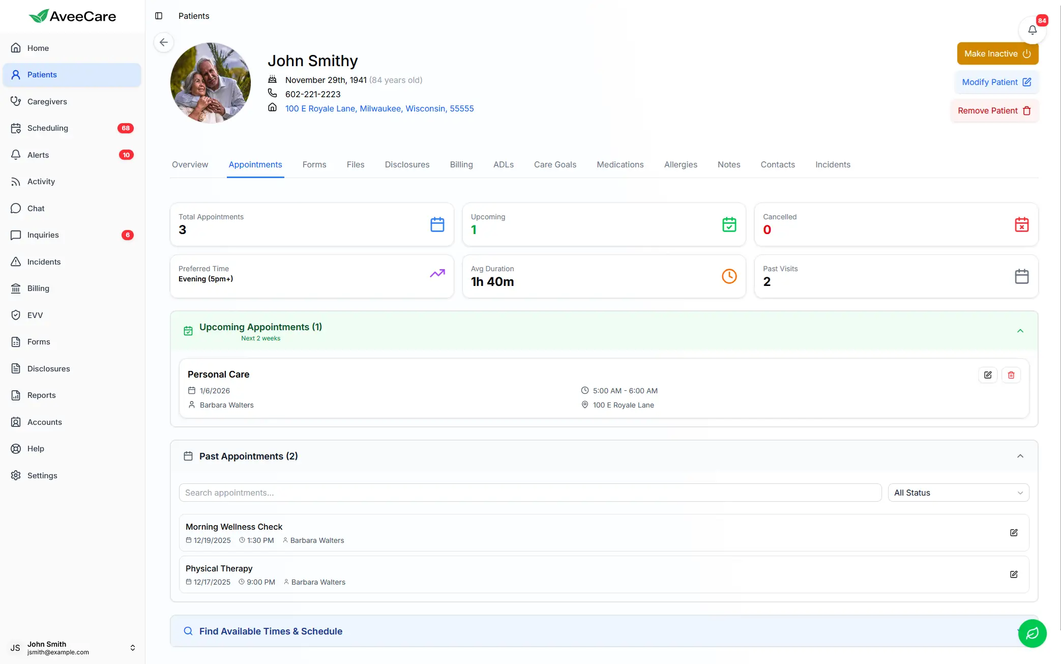Image resolution: width=1061 pixels, height=664 pixels.
Task: Edit the Physical Therapy appointment
Action: (1013, 574)
